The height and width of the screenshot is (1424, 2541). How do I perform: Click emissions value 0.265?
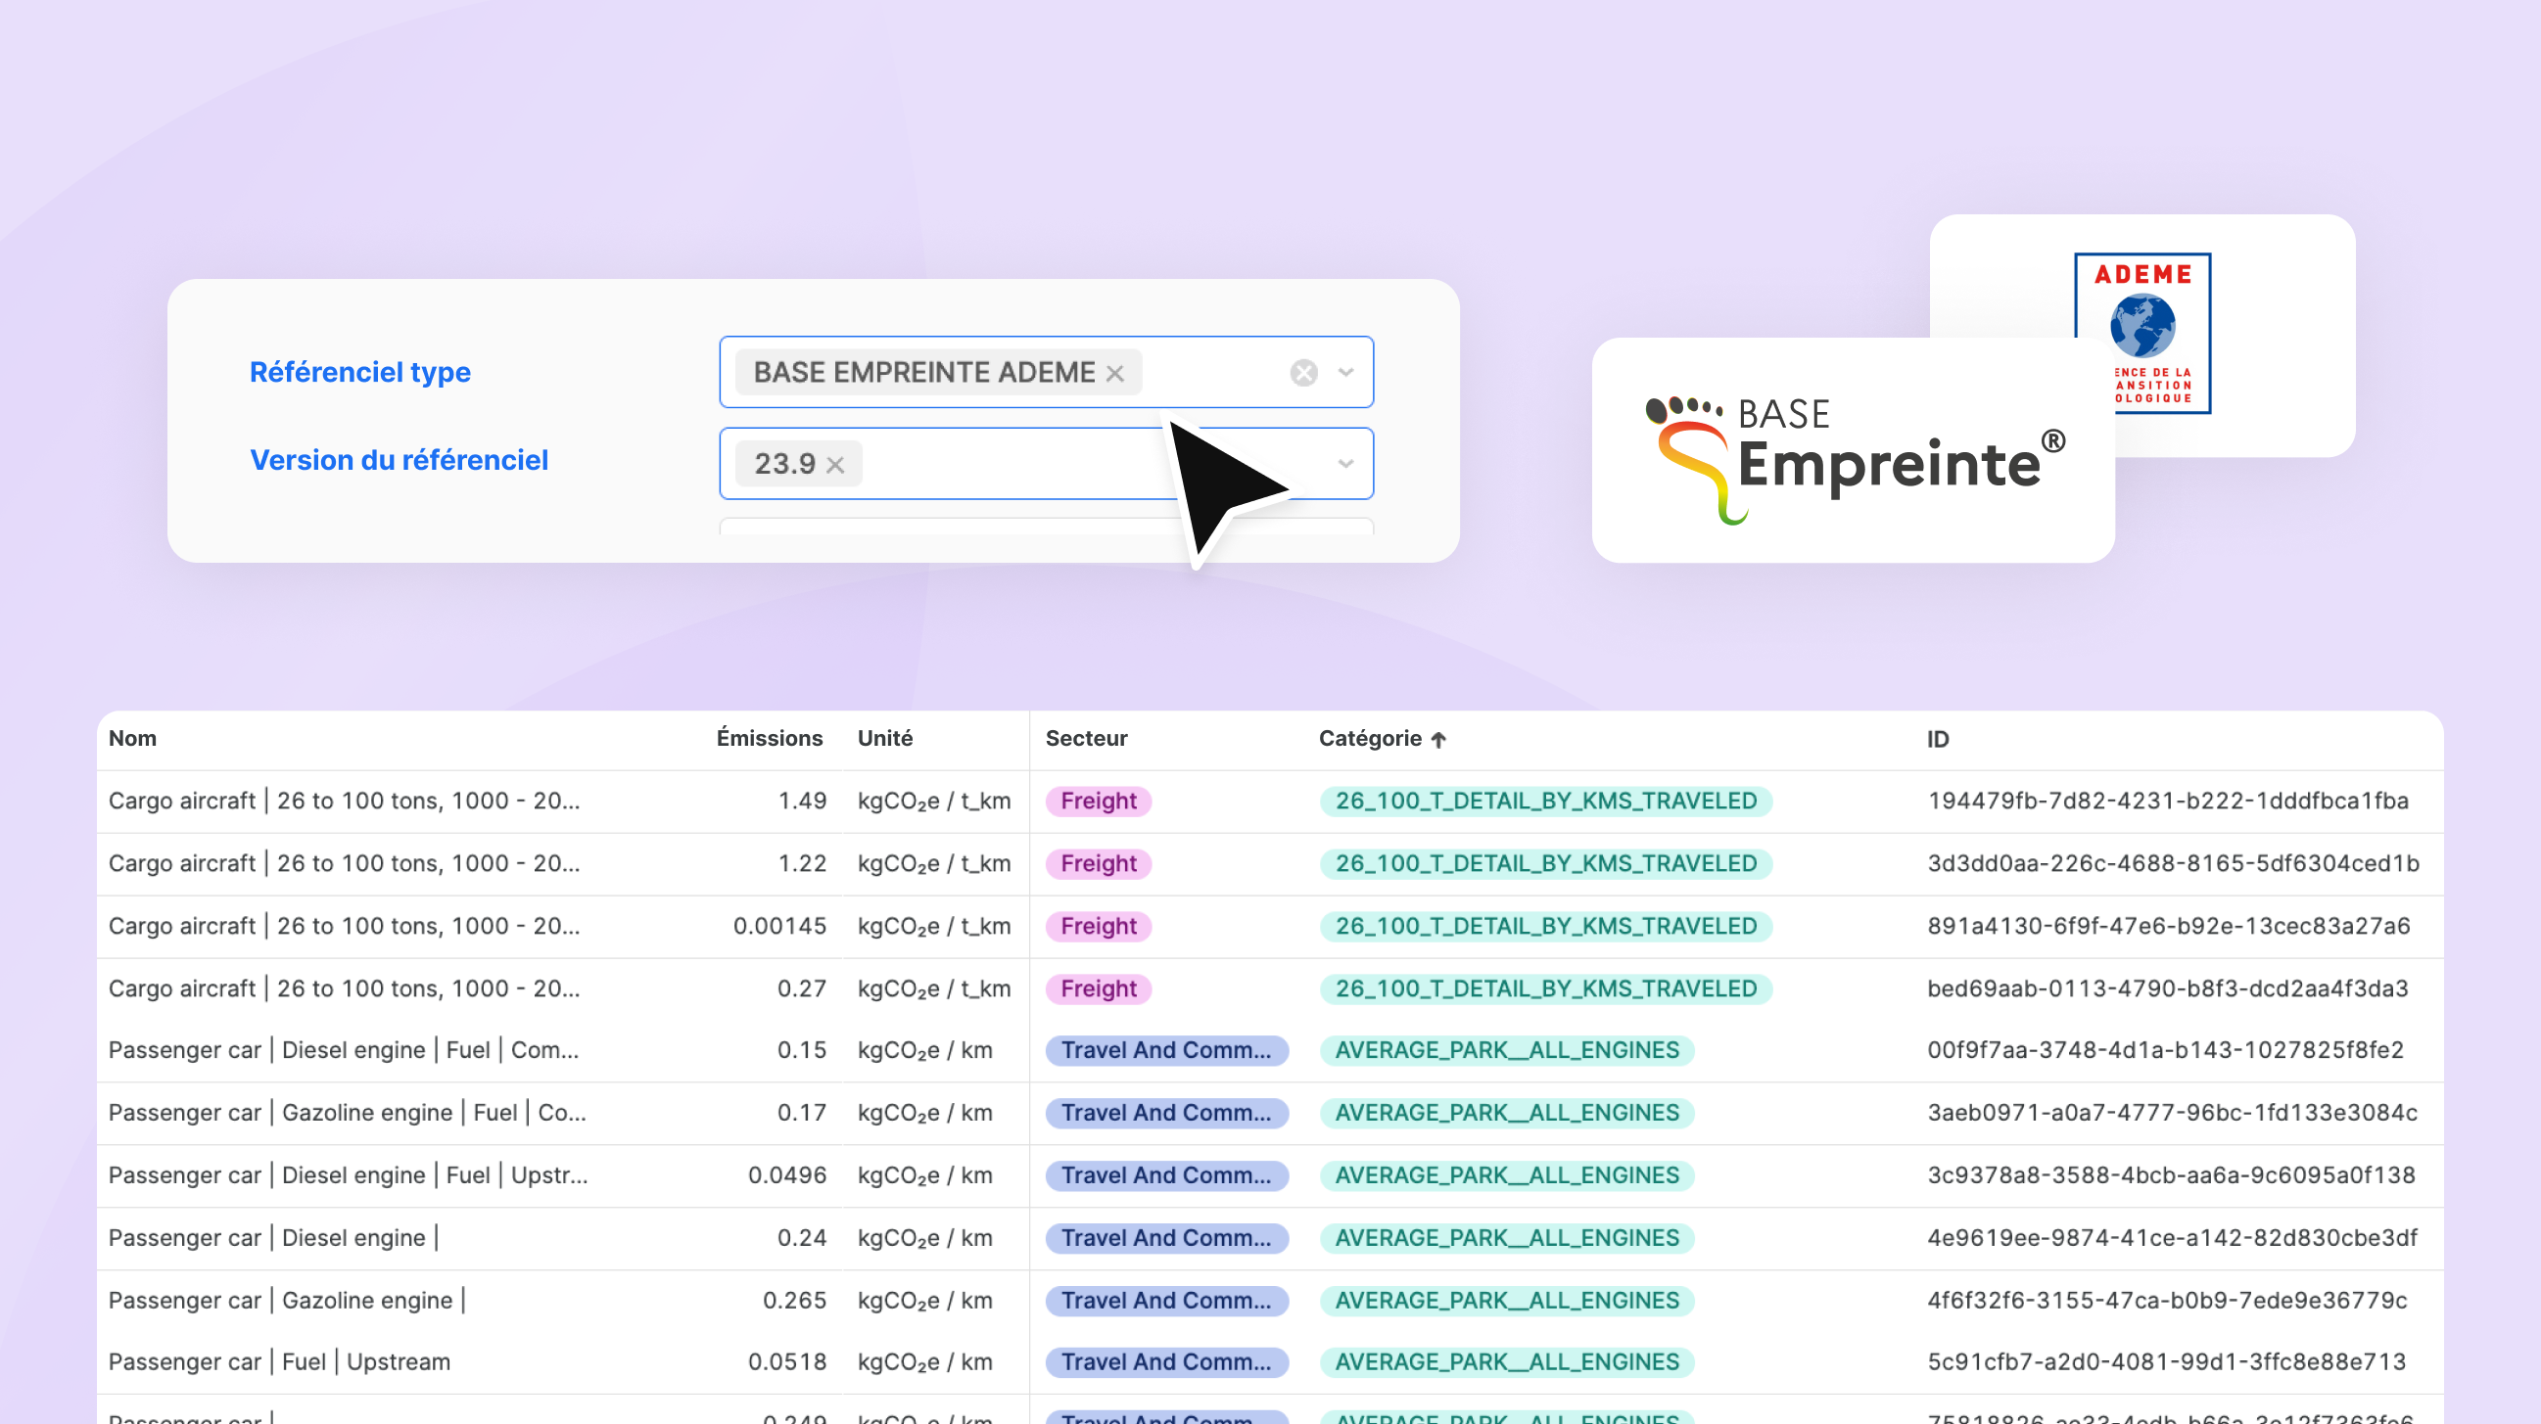pos(794,1301)
